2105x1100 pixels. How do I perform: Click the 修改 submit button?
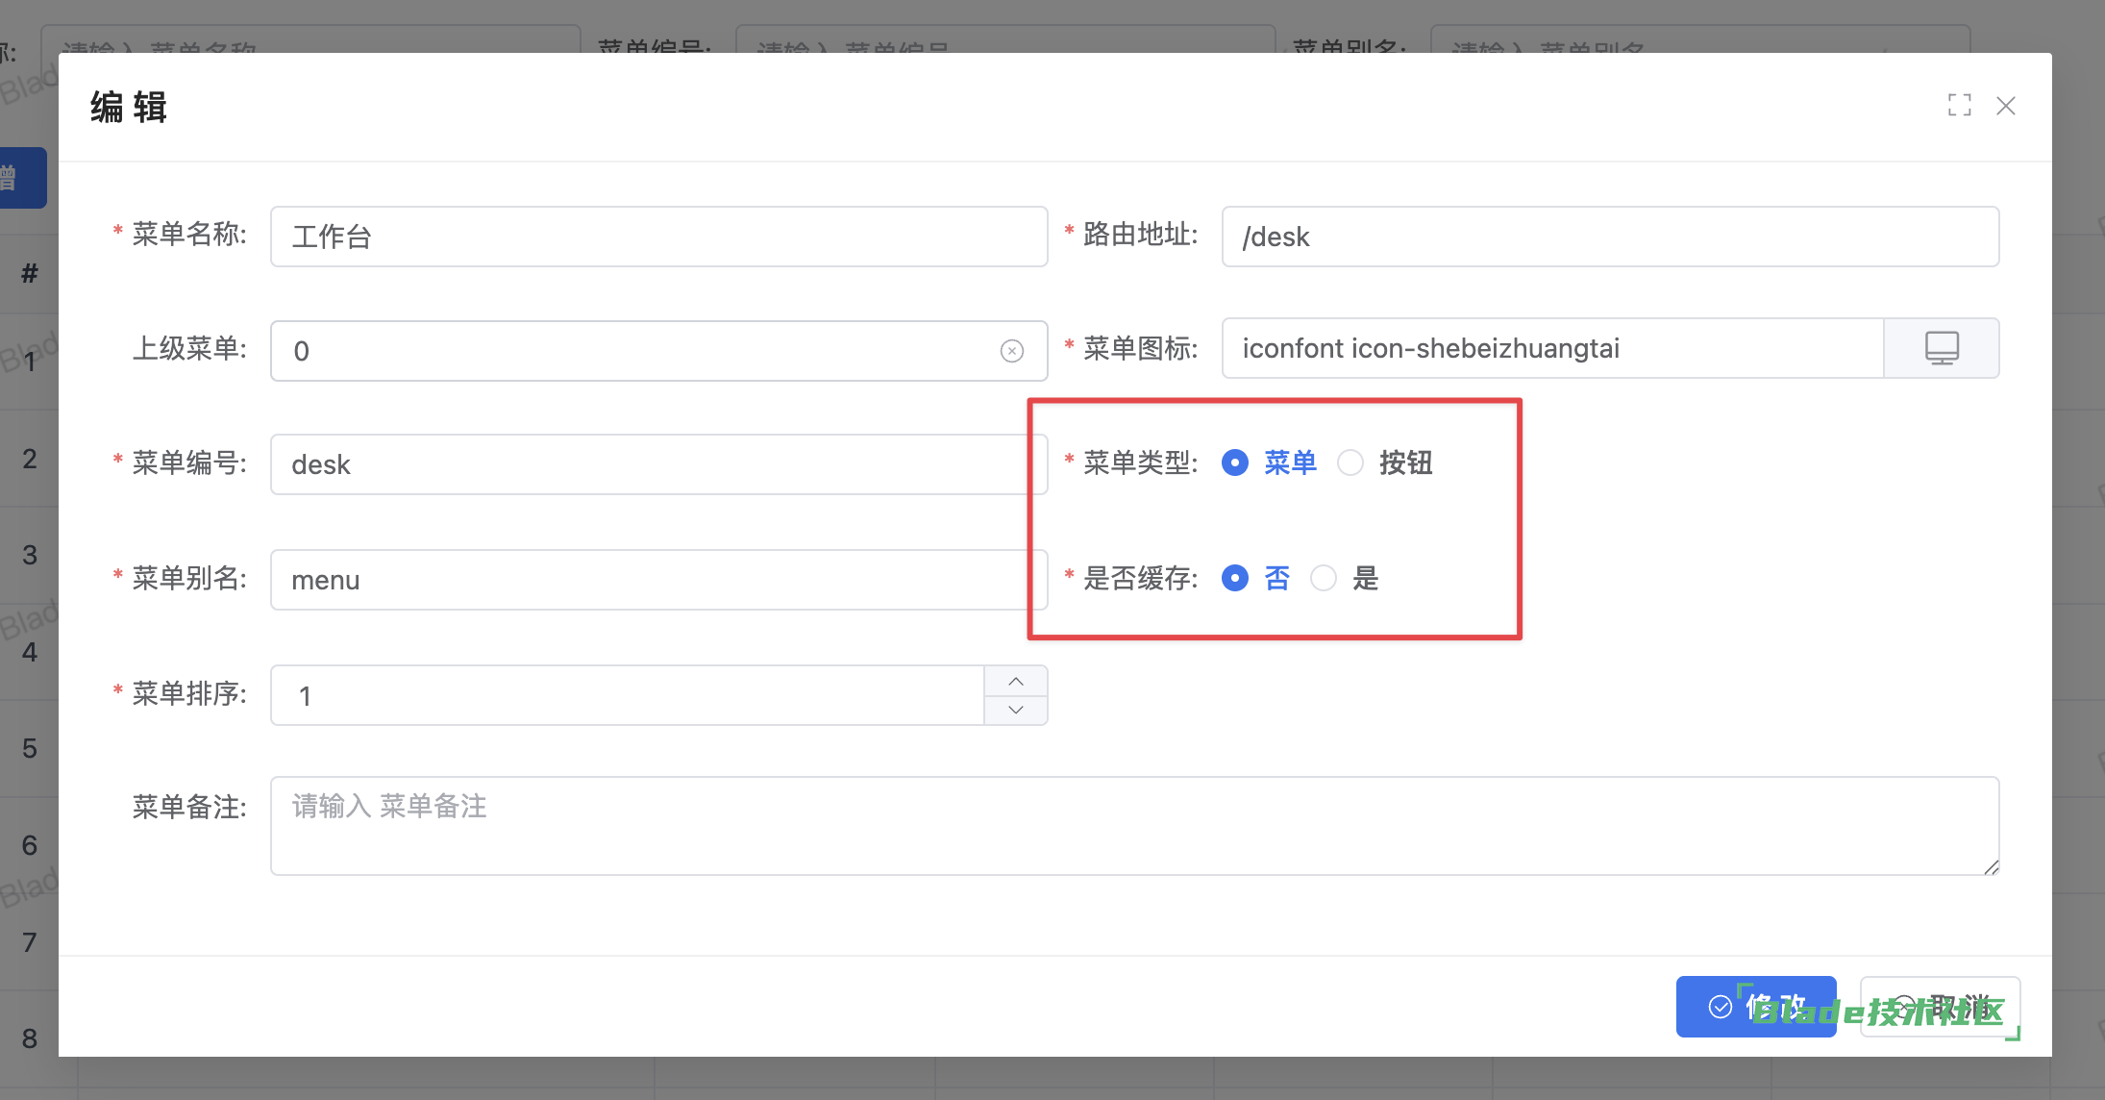point(1756,1007)
